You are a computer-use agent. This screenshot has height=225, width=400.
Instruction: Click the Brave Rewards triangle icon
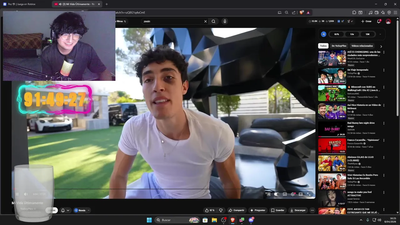[x=308, y=12]
